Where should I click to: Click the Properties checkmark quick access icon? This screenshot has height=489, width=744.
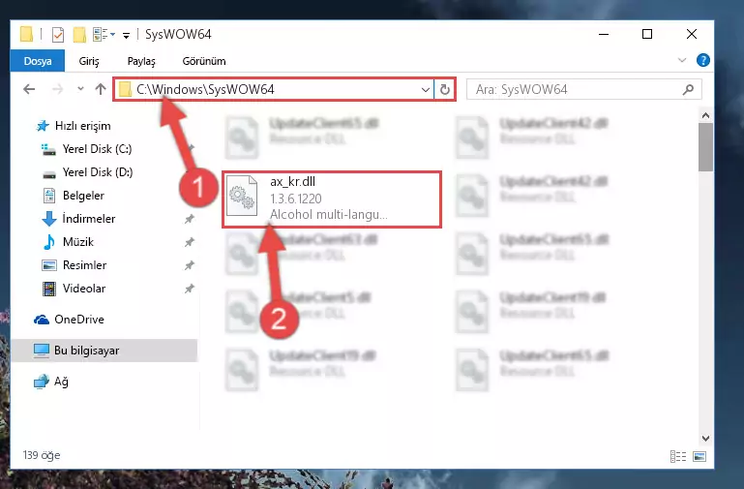(x=58, y=34)
